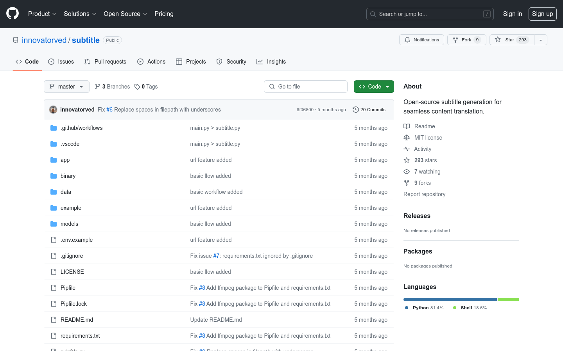Open issue #6 link in latest commit
The width and height of the screenshot is (563, 351).
tap(109, 110)
